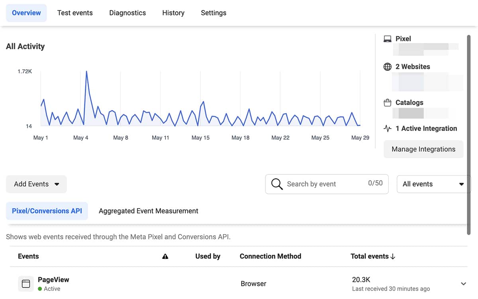Viewport: 478px width, 299px height.
Task: Click the warning triangle column icon
Action: 165,257
